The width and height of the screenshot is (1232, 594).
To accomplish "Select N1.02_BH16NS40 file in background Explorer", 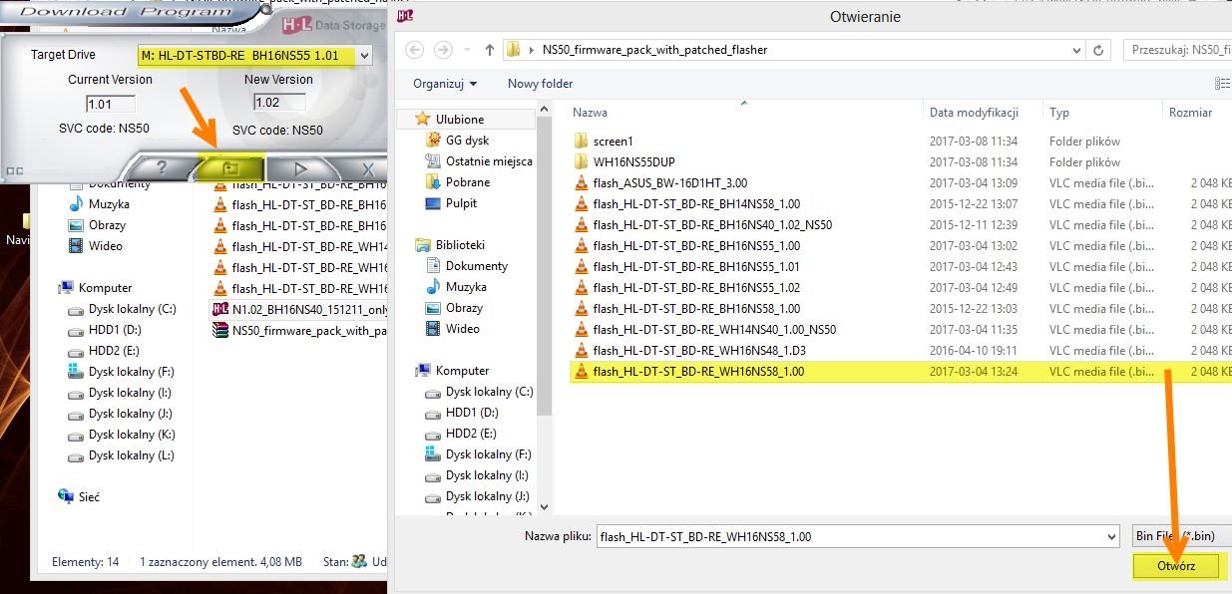I will 299,310.
